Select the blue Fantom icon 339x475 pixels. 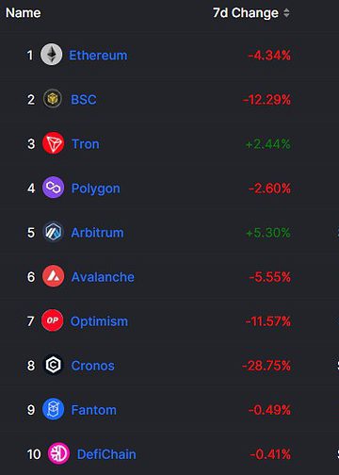click(x=53, y=409)
